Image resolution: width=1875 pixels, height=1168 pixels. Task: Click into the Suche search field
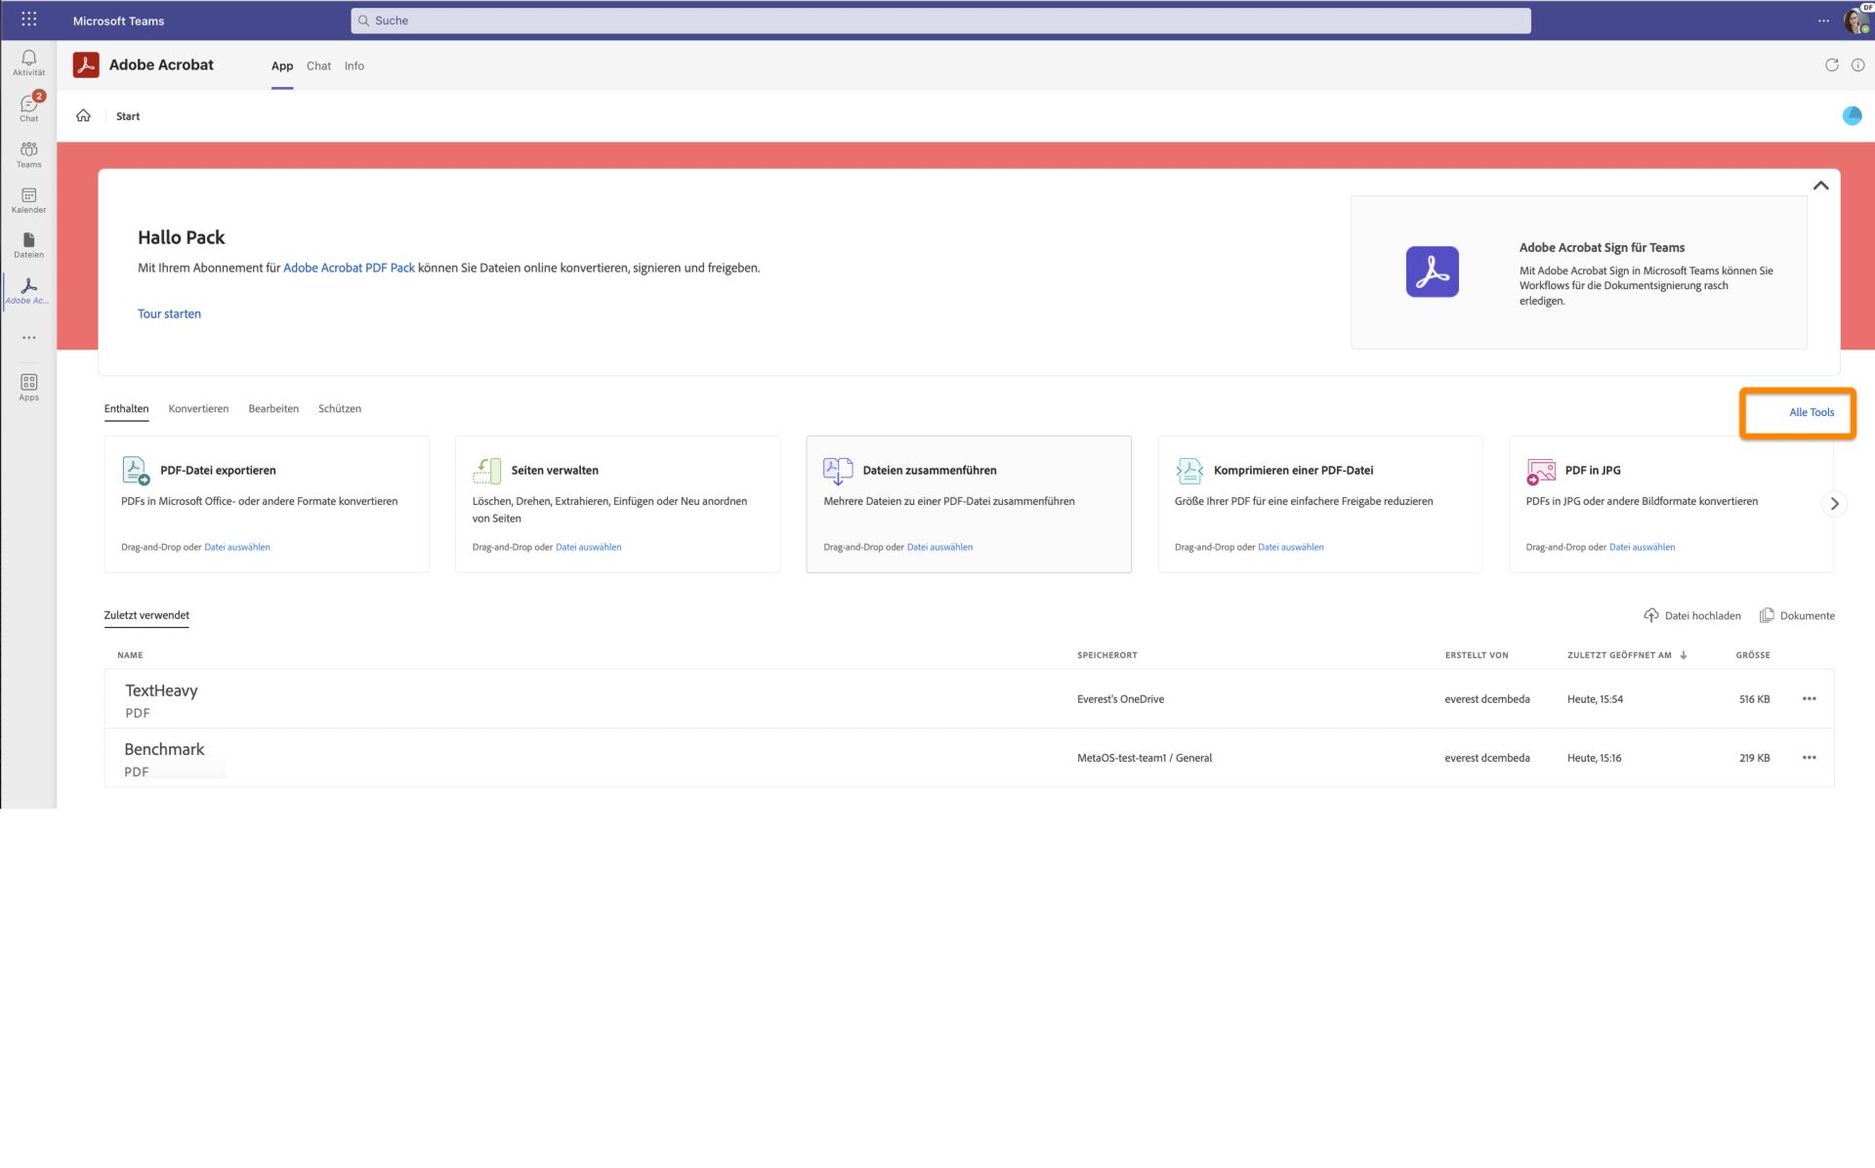coord(940,21)
